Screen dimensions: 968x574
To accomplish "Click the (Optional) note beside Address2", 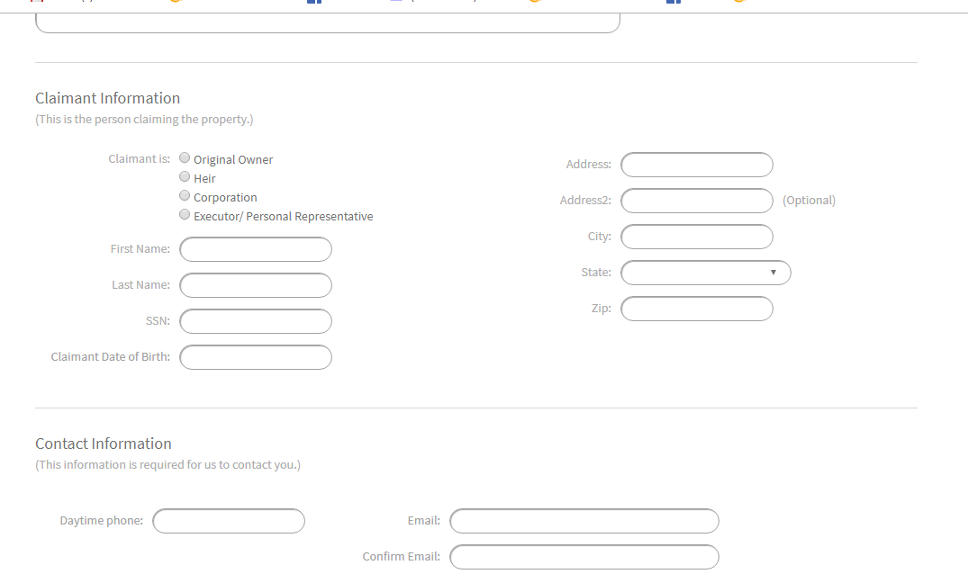I will pos(809,201).
